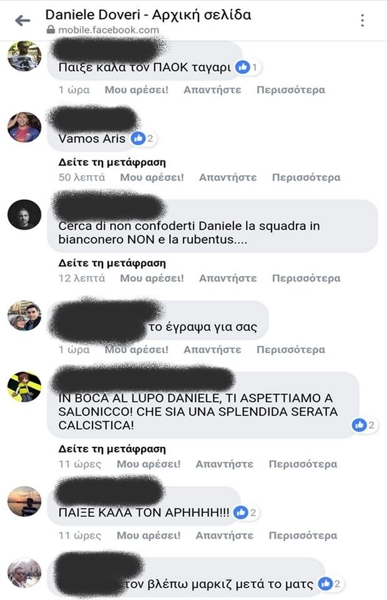Open the three-dot overflow menu

[362, 20]
